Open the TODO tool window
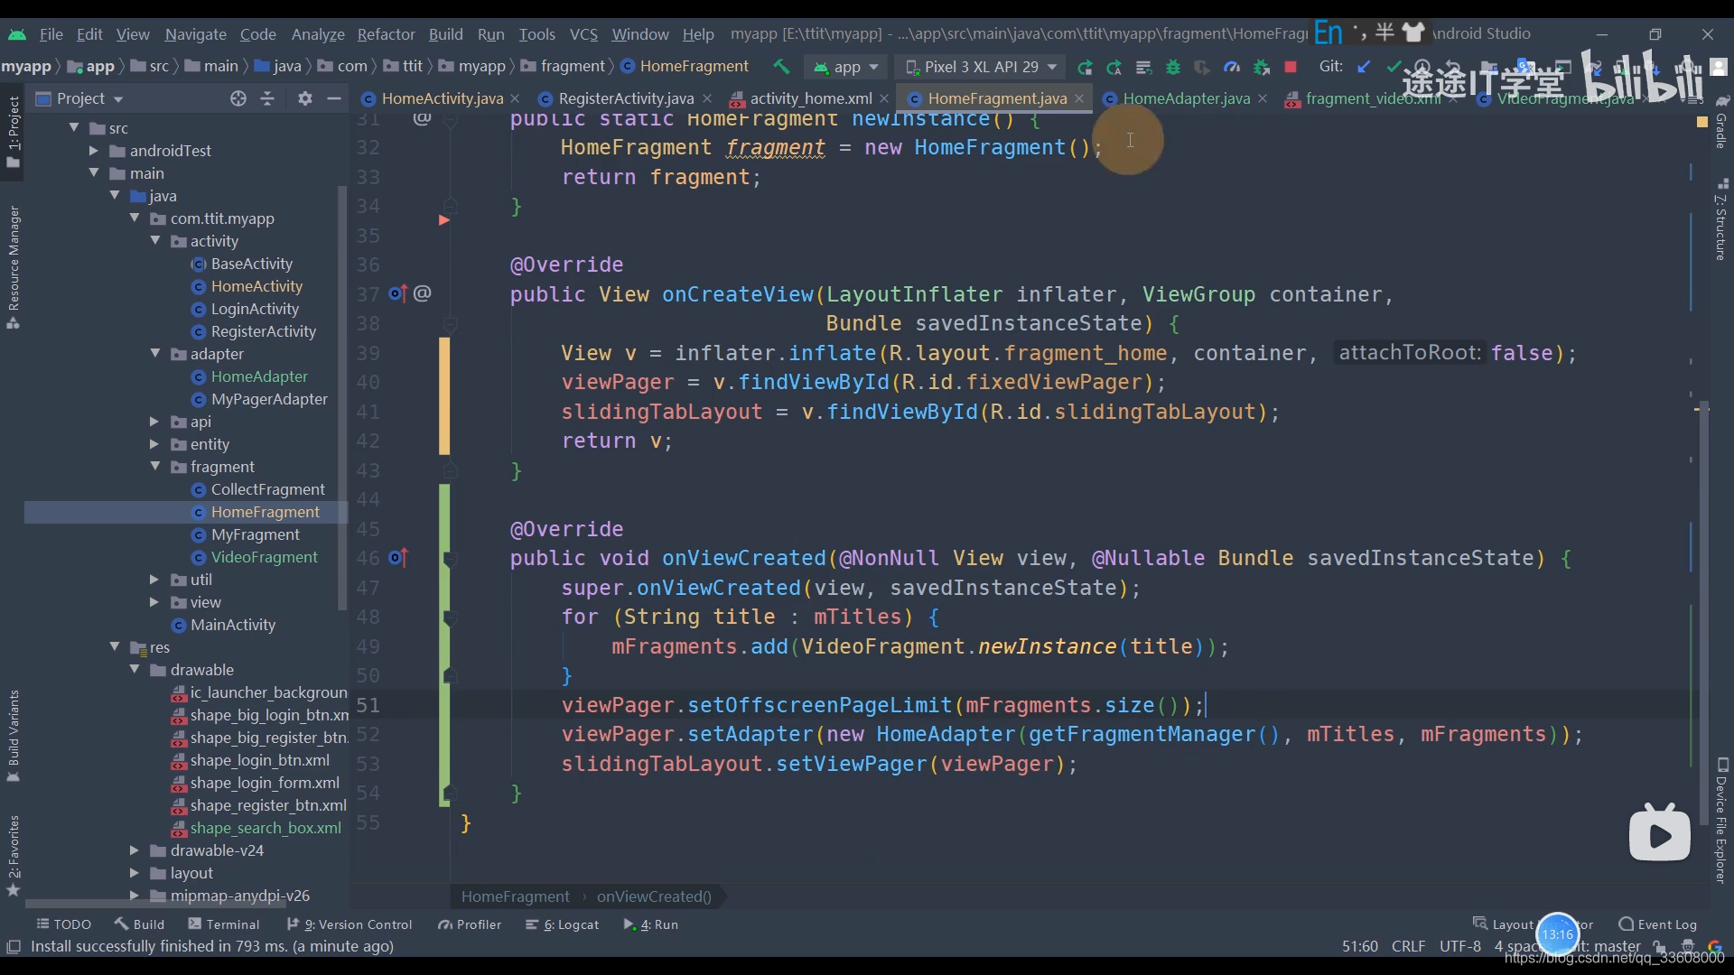This screenshot has height=975, width=1734. [63, 924]
